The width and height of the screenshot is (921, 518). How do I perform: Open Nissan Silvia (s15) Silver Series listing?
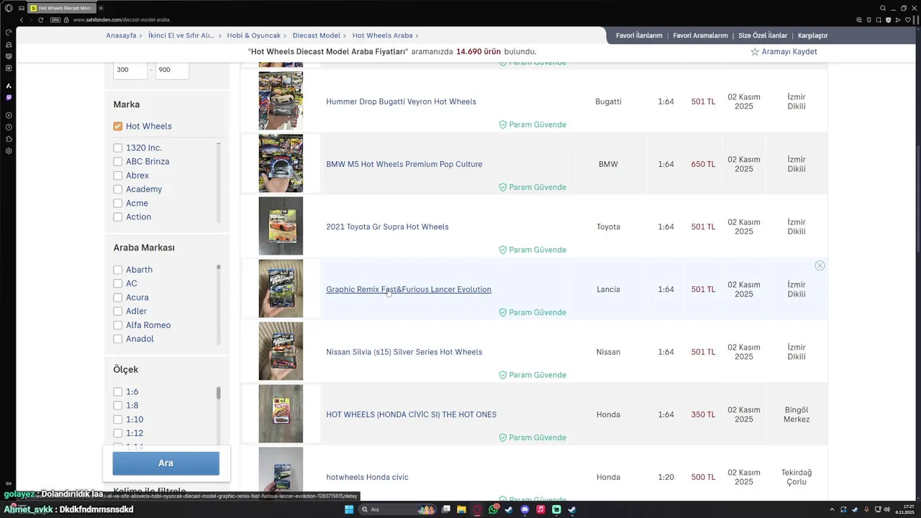coord(404,352)
